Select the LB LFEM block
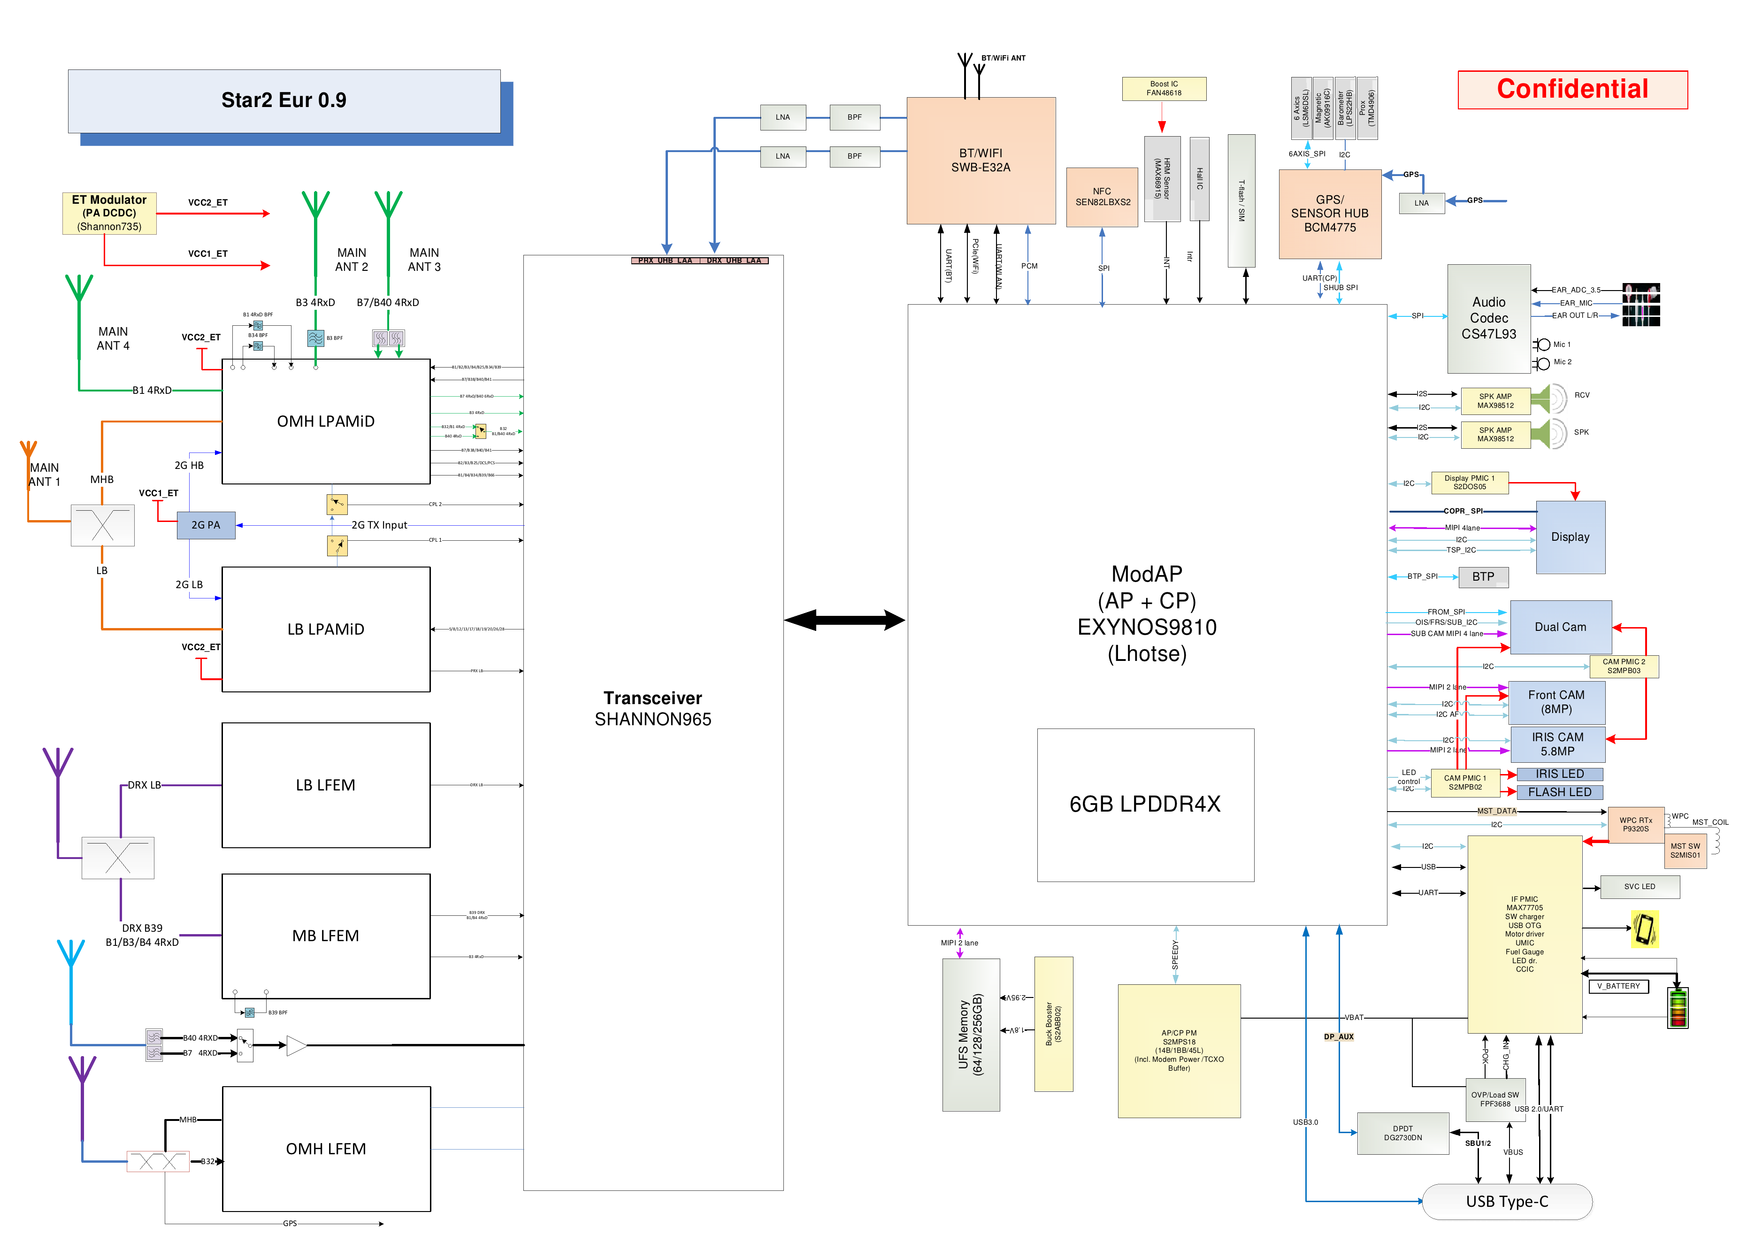 click(x=326, y=785)
